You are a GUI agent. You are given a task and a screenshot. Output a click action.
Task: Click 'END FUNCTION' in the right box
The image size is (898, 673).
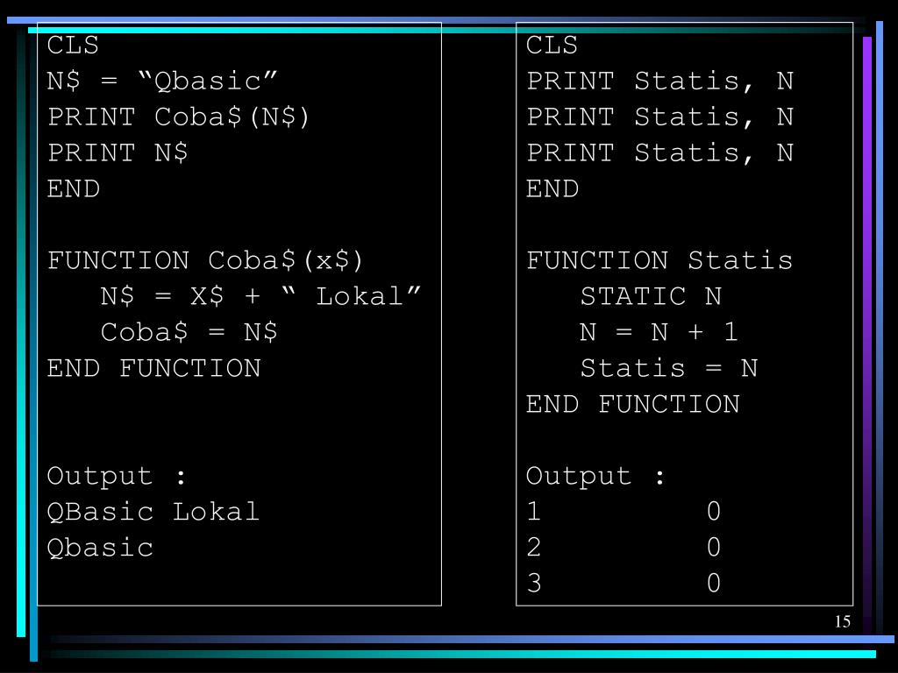coord(633,405)
